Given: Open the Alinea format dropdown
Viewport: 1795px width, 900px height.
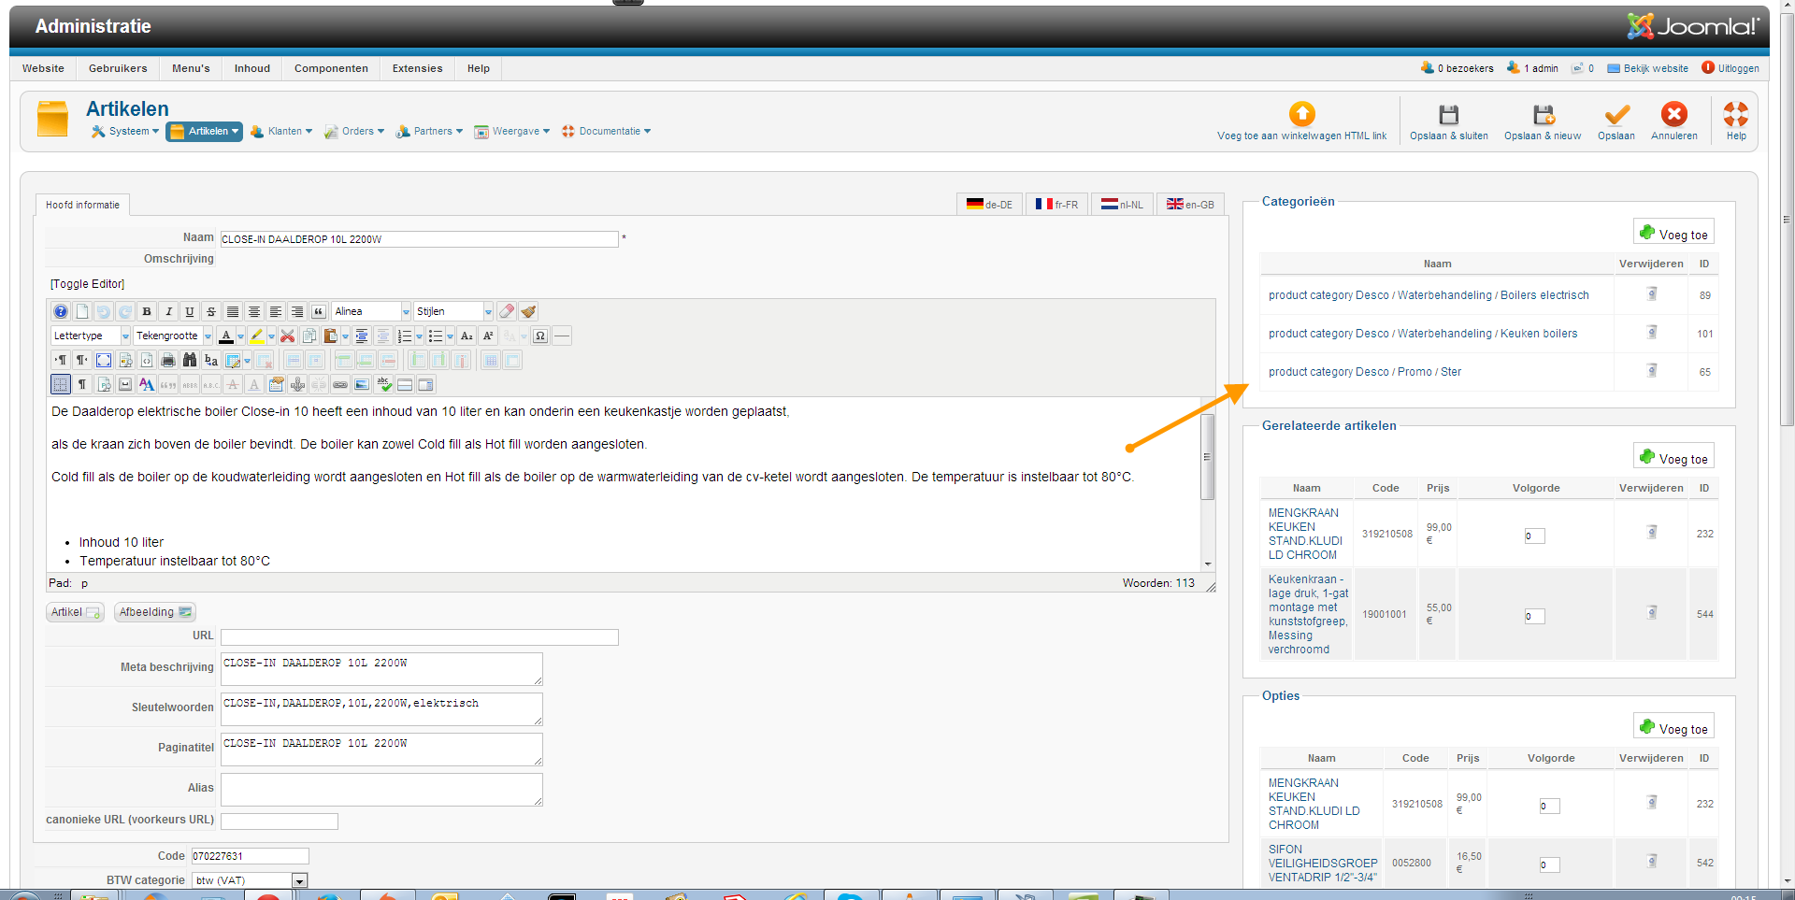Looking at the screenshot, I should [406, 311].
